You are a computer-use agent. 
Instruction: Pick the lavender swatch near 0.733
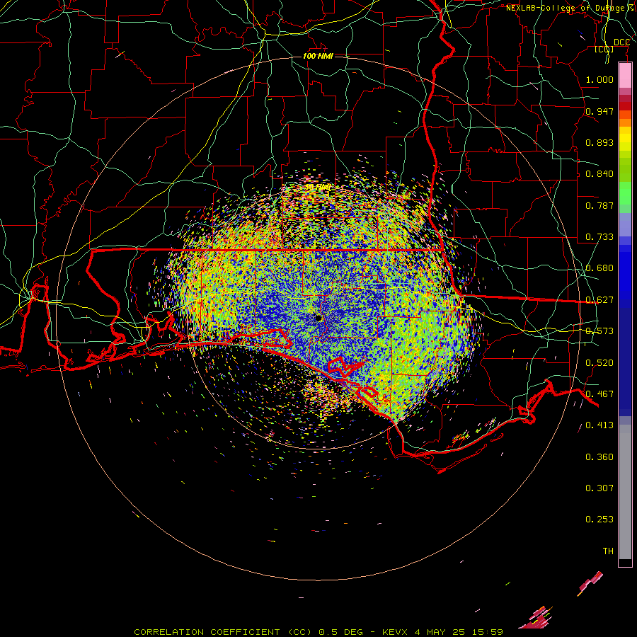(625, 224)
